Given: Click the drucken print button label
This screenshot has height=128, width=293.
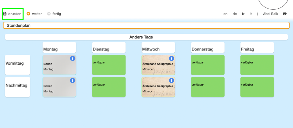Looking at the screenshot, I should (x=15, y=14).
